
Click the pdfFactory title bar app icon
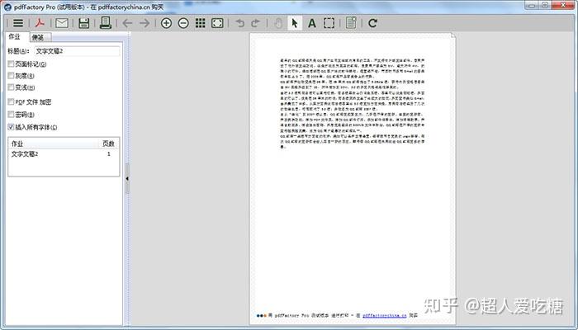(x=7, y=7)
